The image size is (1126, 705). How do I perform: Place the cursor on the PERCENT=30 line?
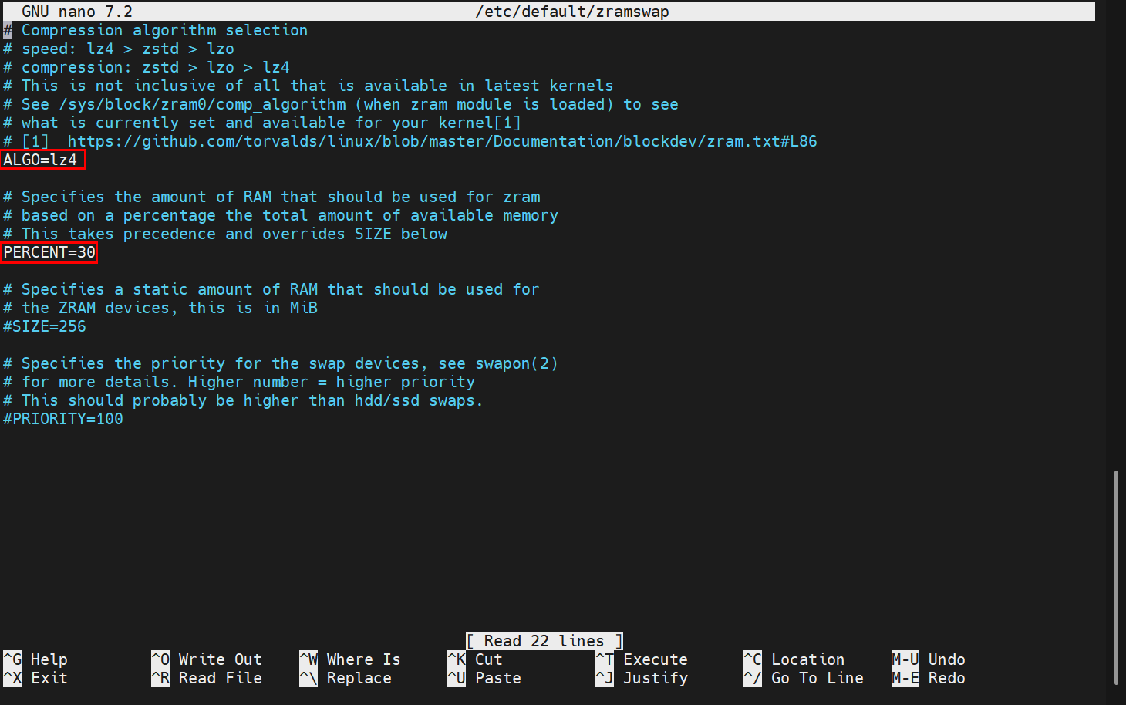[49, 252]
